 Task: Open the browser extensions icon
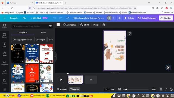(x=162, y=8)
